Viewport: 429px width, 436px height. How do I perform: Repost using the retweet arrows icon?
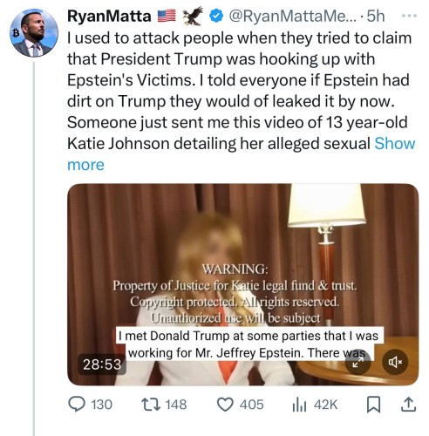click(x=151, y=405)
